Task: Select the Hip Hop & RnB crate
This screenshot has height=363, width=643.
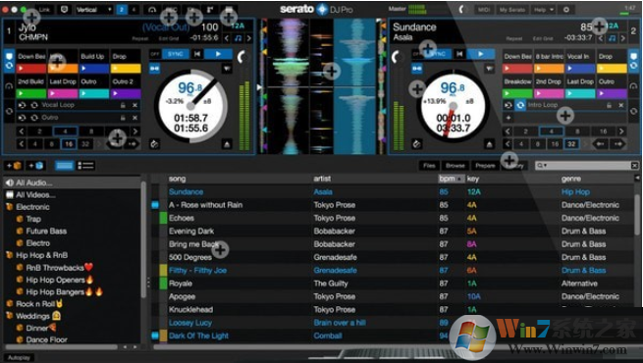Action: tap(41, 255)
